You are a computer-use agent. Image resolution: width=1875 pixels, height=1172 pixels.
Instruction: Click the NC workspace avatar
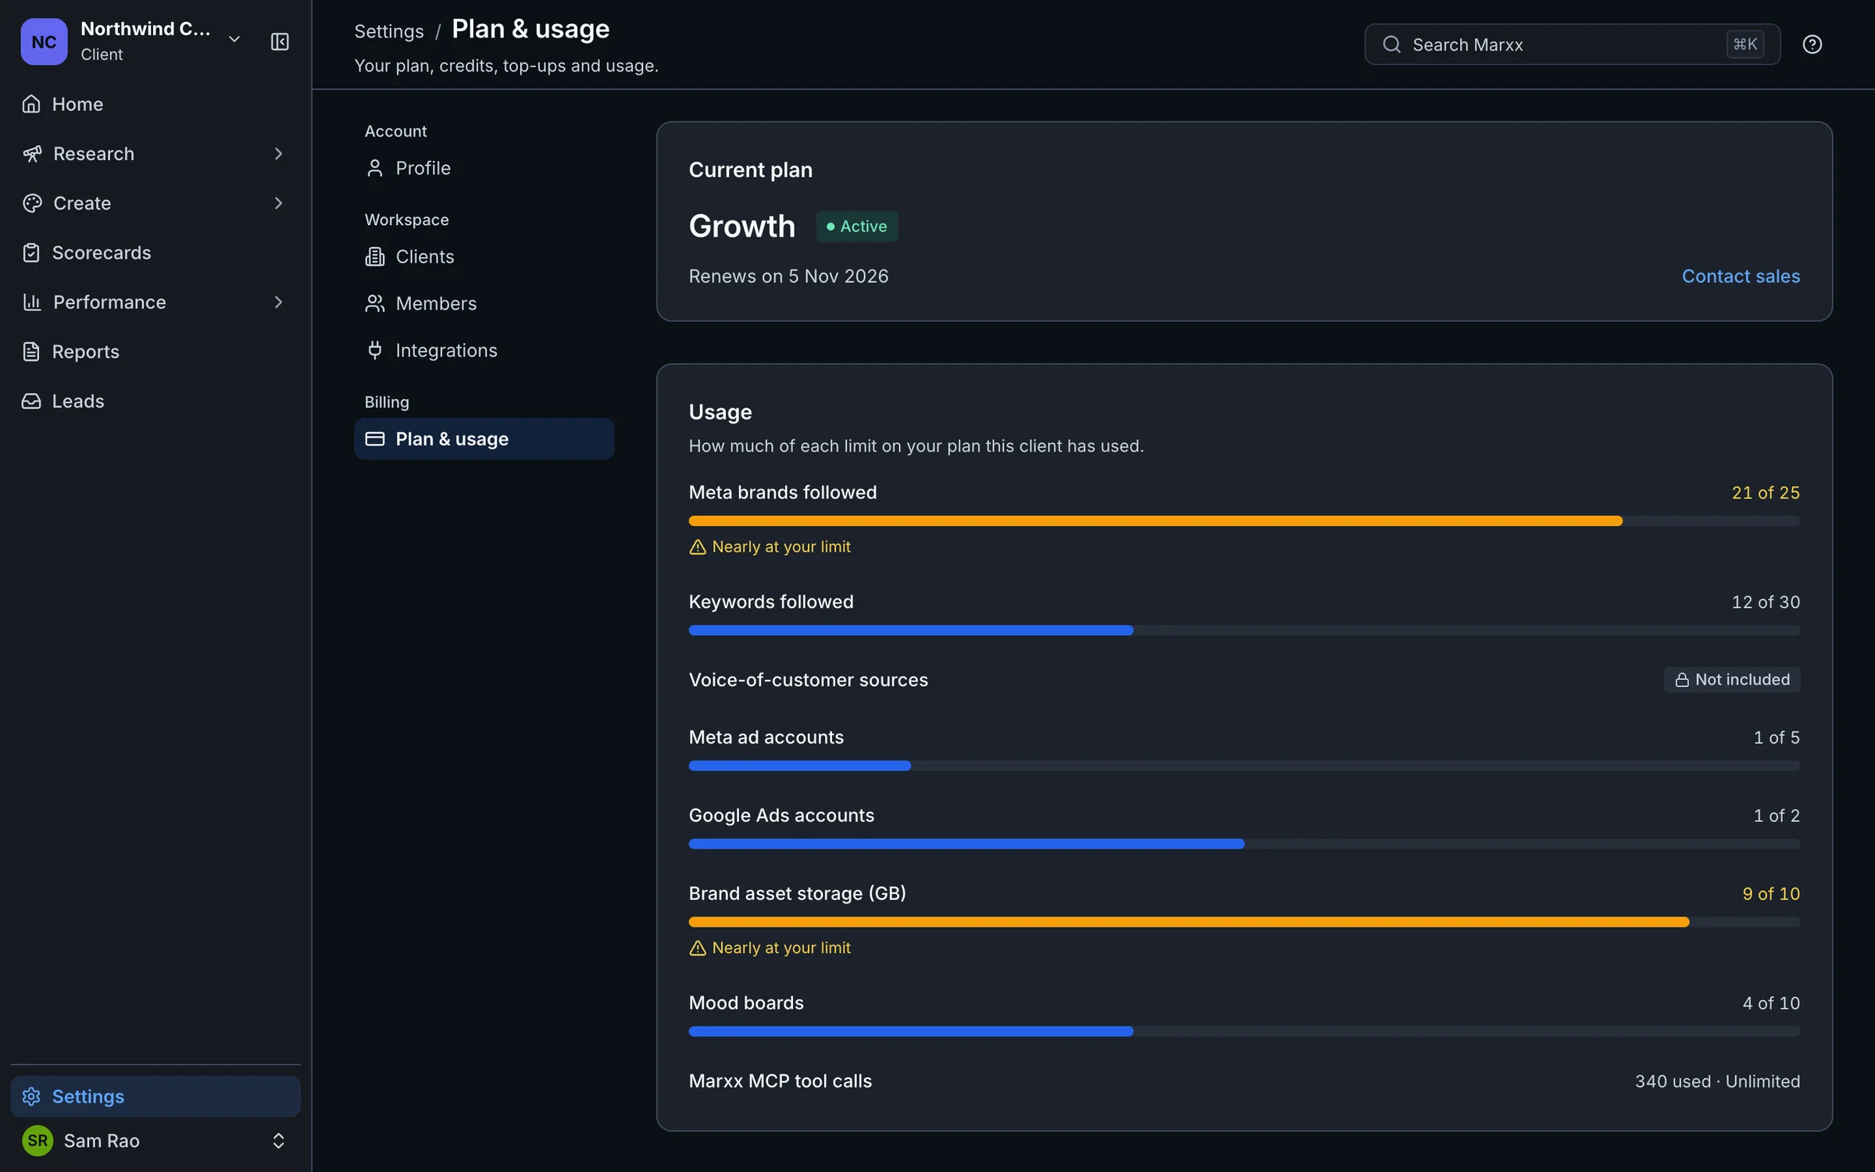(x=44, y=41)
